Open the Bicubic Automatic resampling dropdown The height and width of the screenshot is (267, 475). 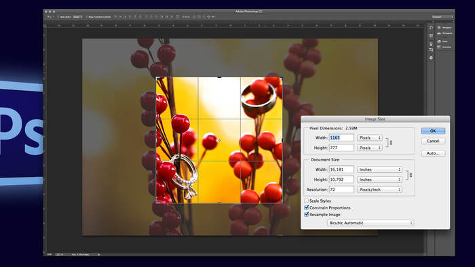370,223
